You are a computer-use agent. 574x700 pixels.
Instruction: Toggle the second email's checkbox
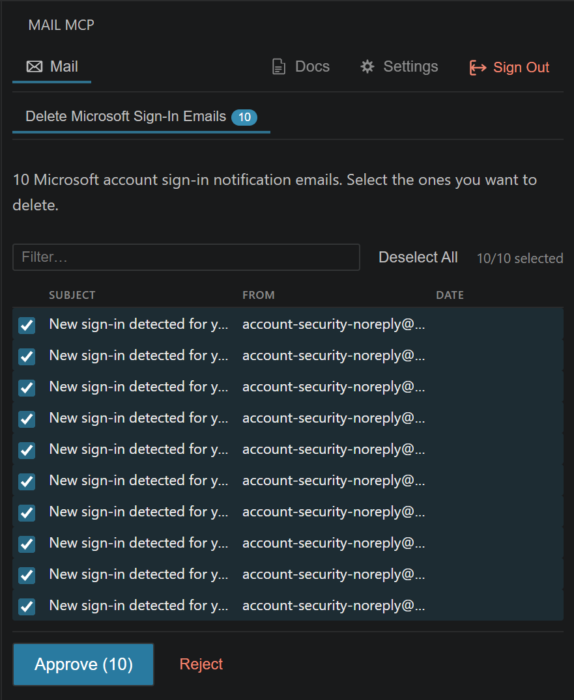(27, 356)
